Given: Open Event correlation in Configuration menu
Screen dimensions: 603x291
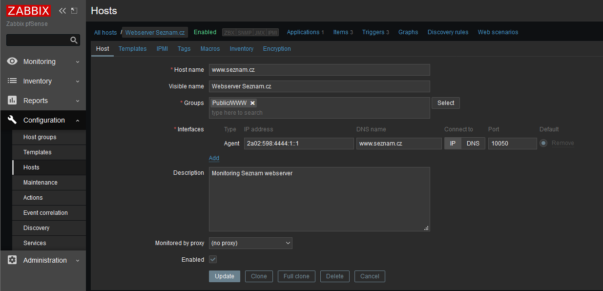Looking at the screenshot, I should 49,213.
